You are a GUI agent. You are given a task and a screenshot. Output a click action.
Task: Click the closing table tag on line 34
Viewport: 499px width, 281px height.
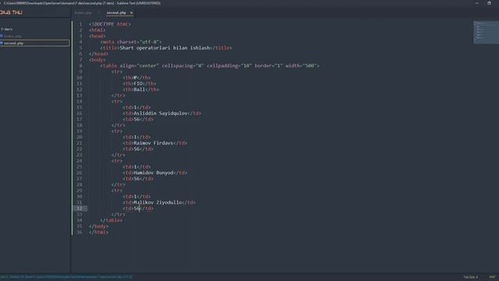click(x=111, y=220)
